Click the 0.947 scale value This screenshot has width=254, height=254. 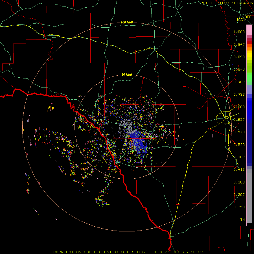point(239,44)
